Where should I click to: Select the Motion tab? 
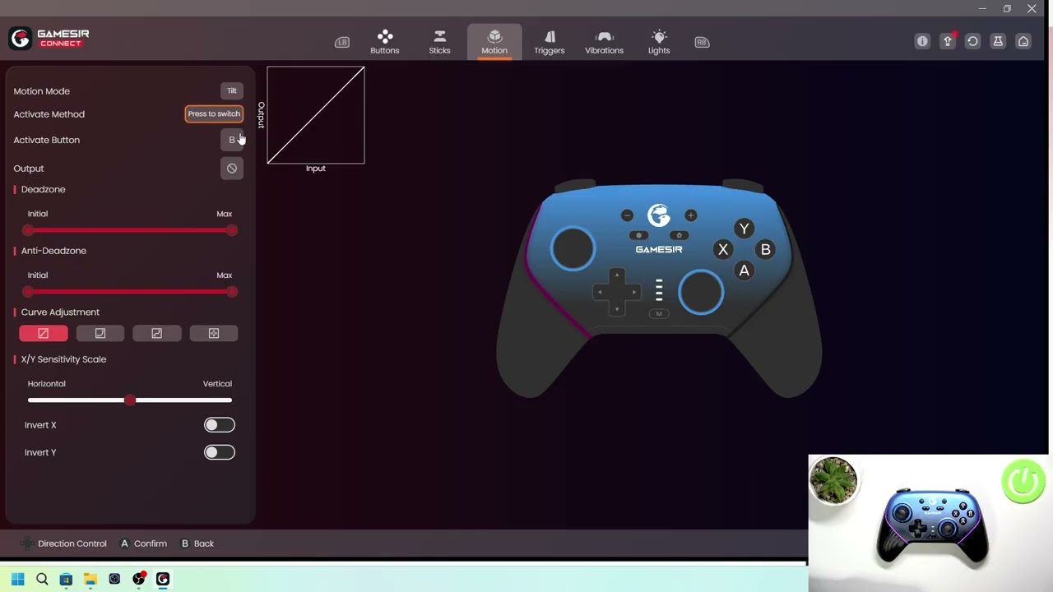[494, 42]
